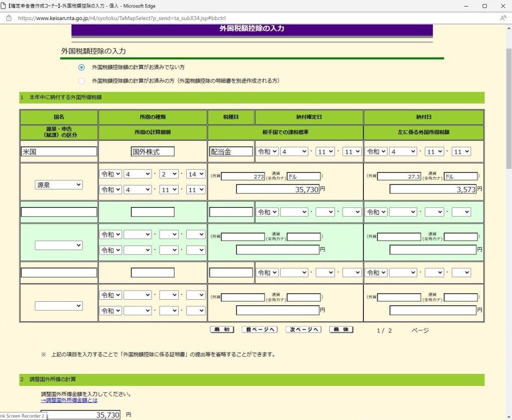Open the 源泉 classification dropdown
The width and height of the screenshot is (512, 420).
click(59, 185)
